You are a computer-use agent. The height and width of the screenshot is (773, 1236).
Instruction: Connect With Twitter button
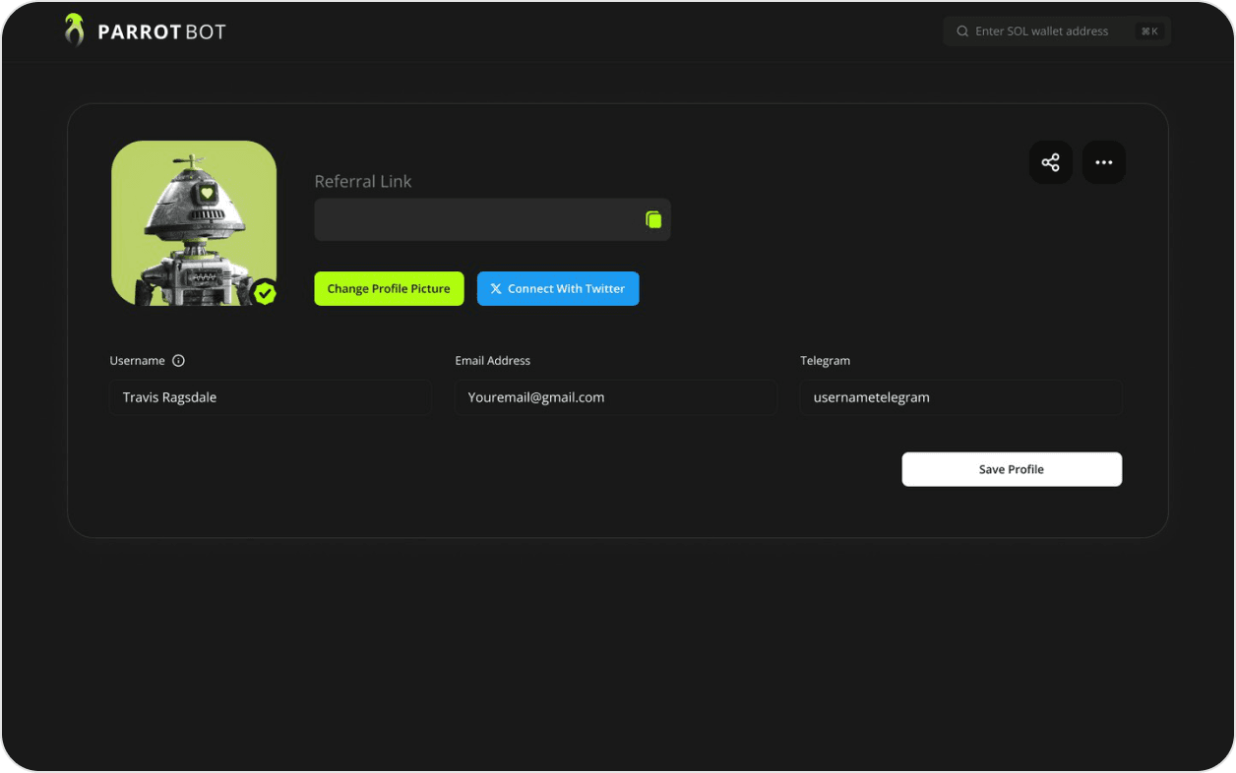click(558, 289)
